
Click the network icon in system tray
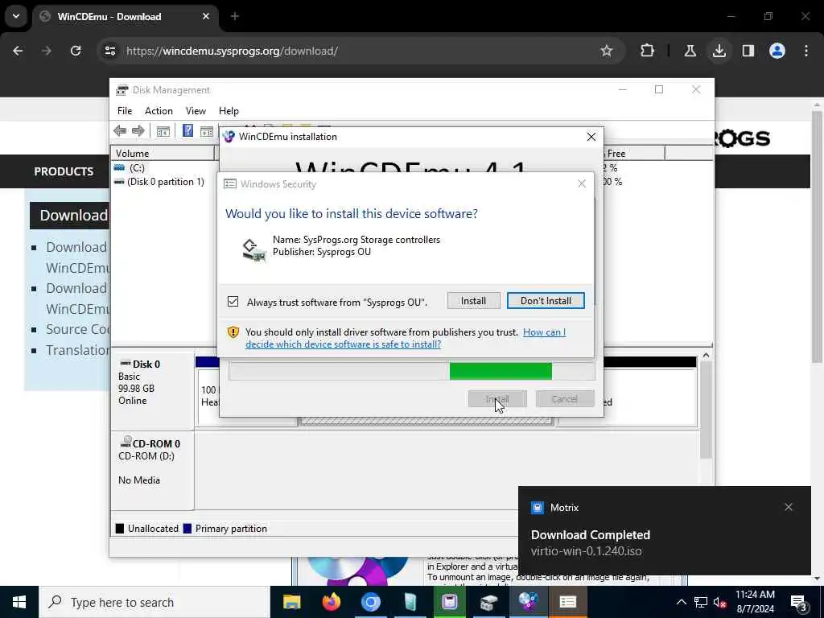click(x=701, y=602)
